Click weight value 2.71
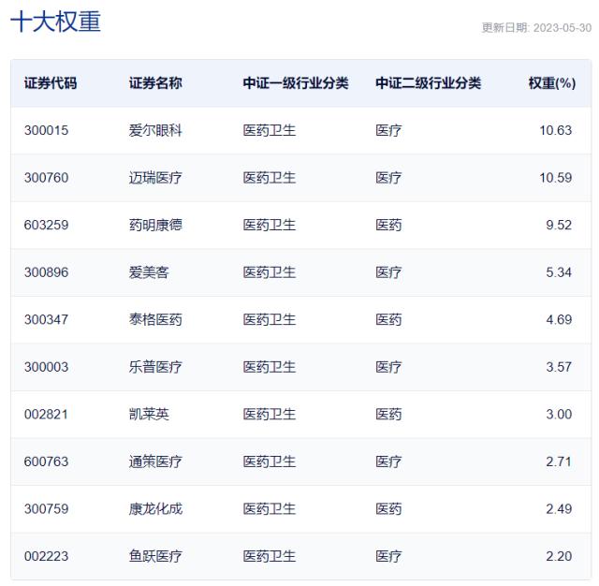599x586 pixels. coord(559,461)
